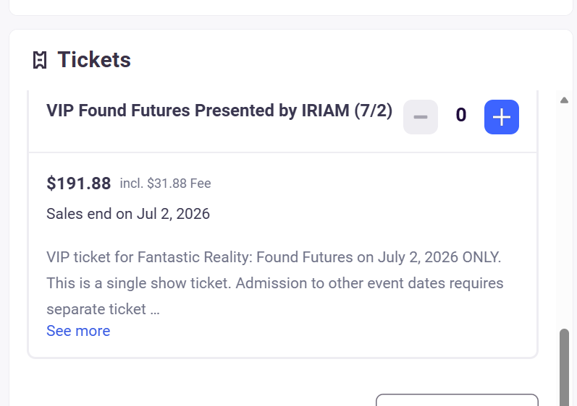Expand description with See more link
This screenshot has height=406, width=577.
(x=78, y=331)
